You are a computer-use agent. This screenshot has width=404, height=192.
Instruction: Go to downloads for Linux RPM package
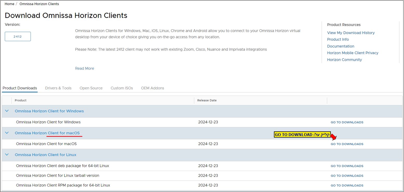click(x=347, y=186)
